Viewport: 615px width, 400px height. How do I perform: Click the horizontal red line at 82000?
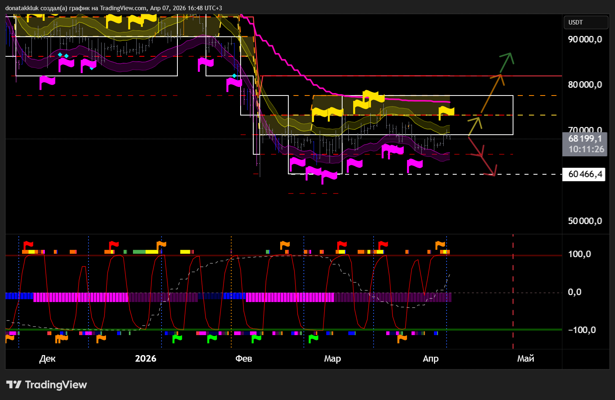(x=412, y=76)
